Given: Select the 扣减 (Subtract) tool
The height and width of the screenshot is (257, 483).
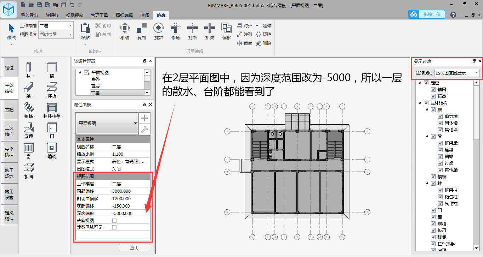Looking at the screenshot, I should click(x=210, y=31).
